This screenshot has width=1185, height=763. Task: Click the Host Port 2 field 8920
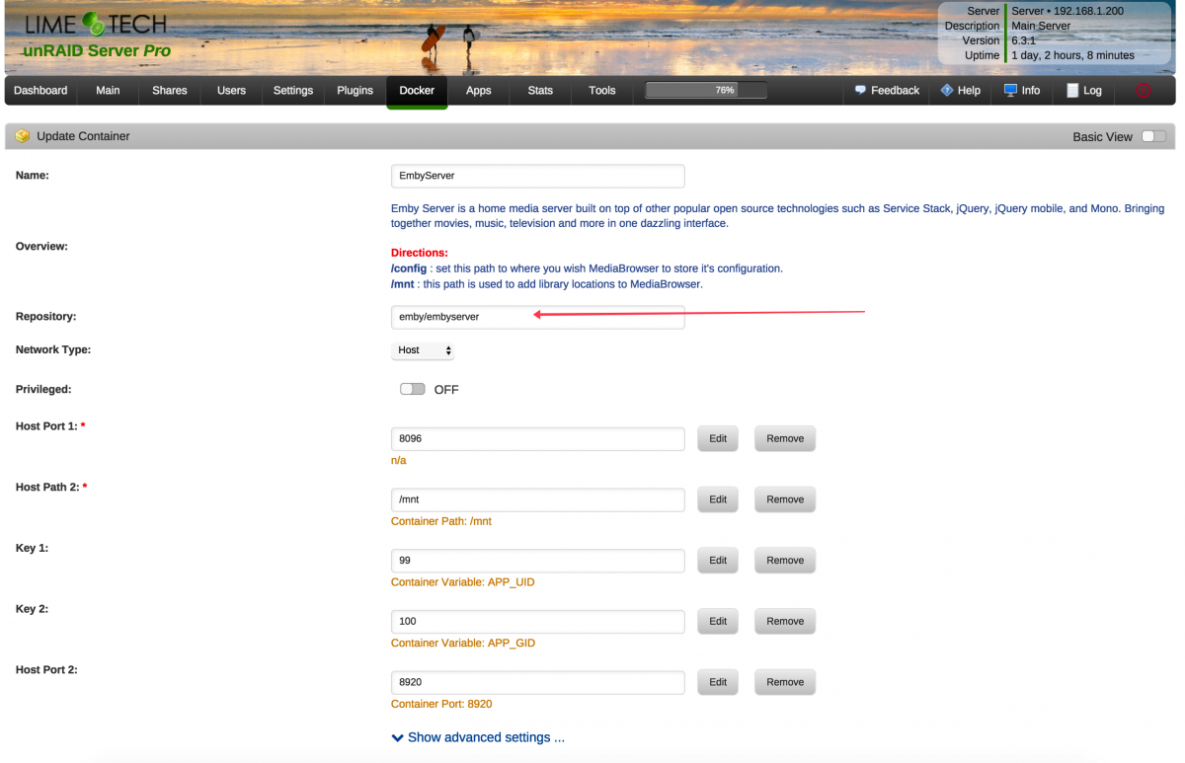tap(537, 682)
